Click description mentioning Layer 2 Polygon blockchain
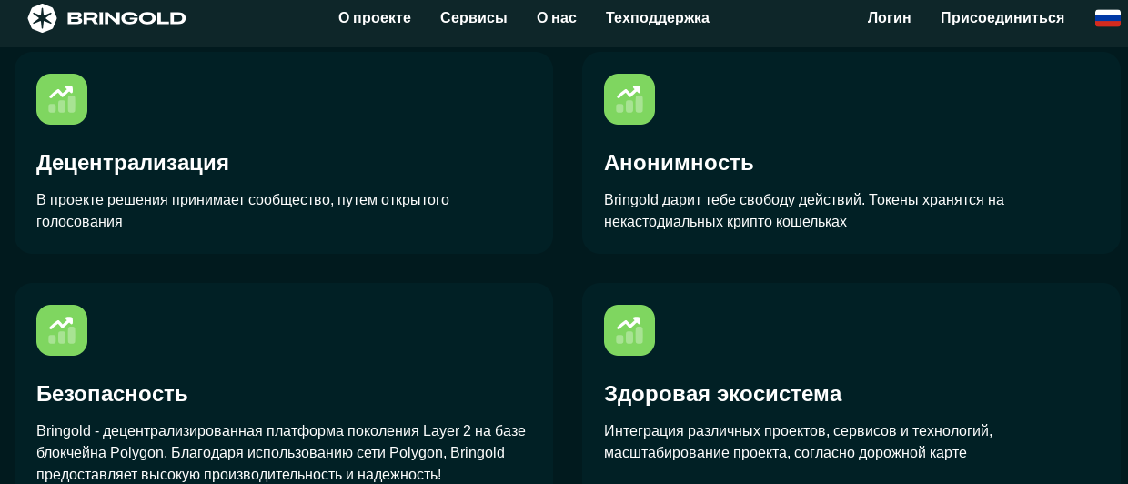1128x484 pixels. (x=281, y=452)
